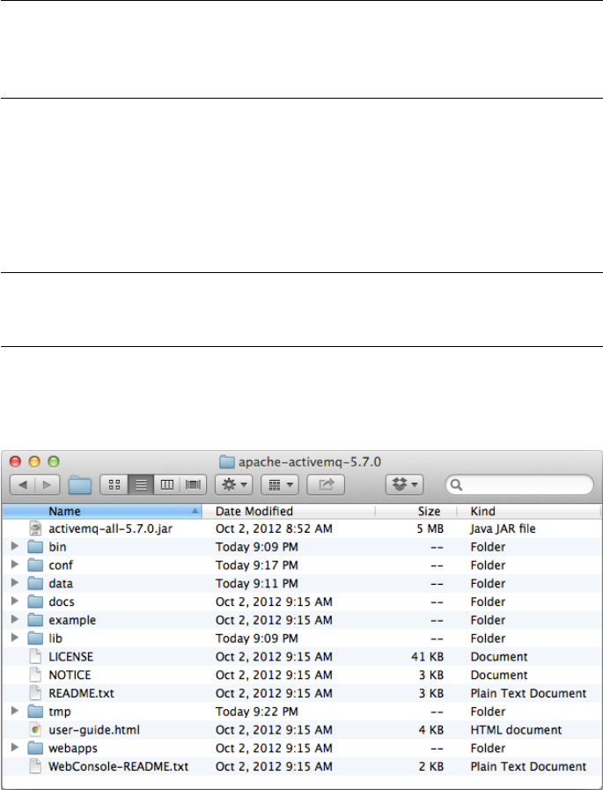The image size is (603, 790).
Task: Click the activemq-all-5.7.0.jar file name
Action: tap(110, 528)
